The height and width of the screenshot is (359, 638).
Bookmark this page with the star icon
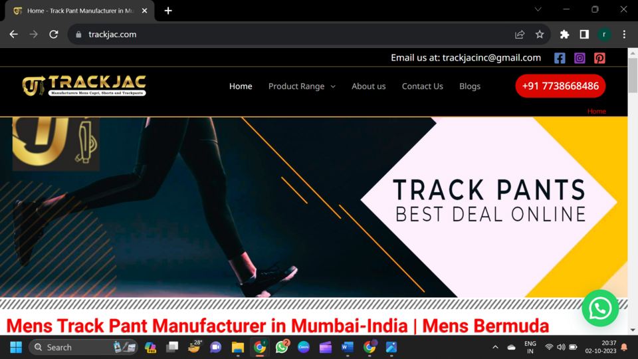click(540, 34)
